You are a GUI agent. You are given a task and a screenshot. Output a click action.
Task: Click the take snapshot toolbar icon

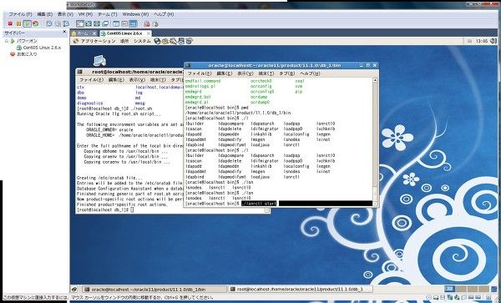click(49, 23)
